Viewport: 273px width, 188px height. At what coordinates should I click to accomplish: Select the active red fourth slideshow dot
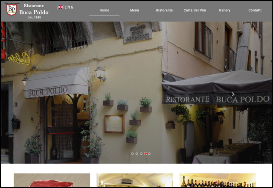click(145, 153)
